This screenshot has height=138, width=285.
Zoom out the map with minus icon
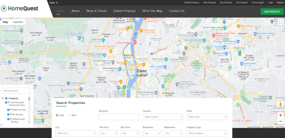[281, 121]
